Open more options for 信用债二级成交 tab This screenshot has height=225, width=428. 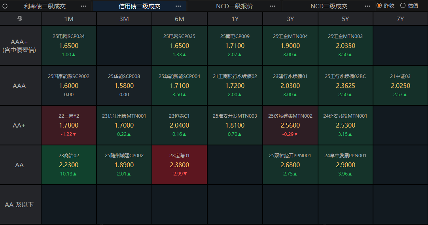[x=178, y=6]
